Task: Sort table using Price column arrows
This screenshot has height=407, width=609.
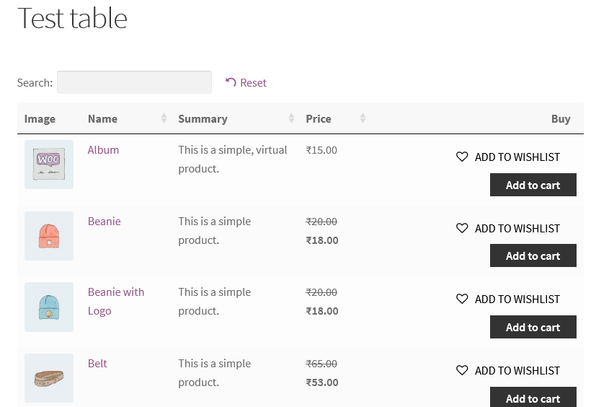Action: point(363,118)
